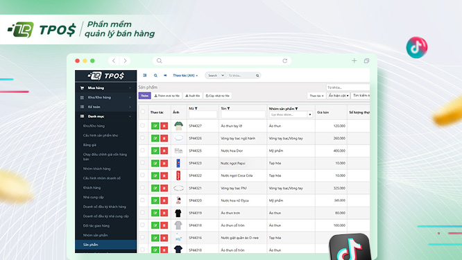Open the Thao tác (Alt) dropdown menu
This screenshot has height=260, width=462.
185,76
